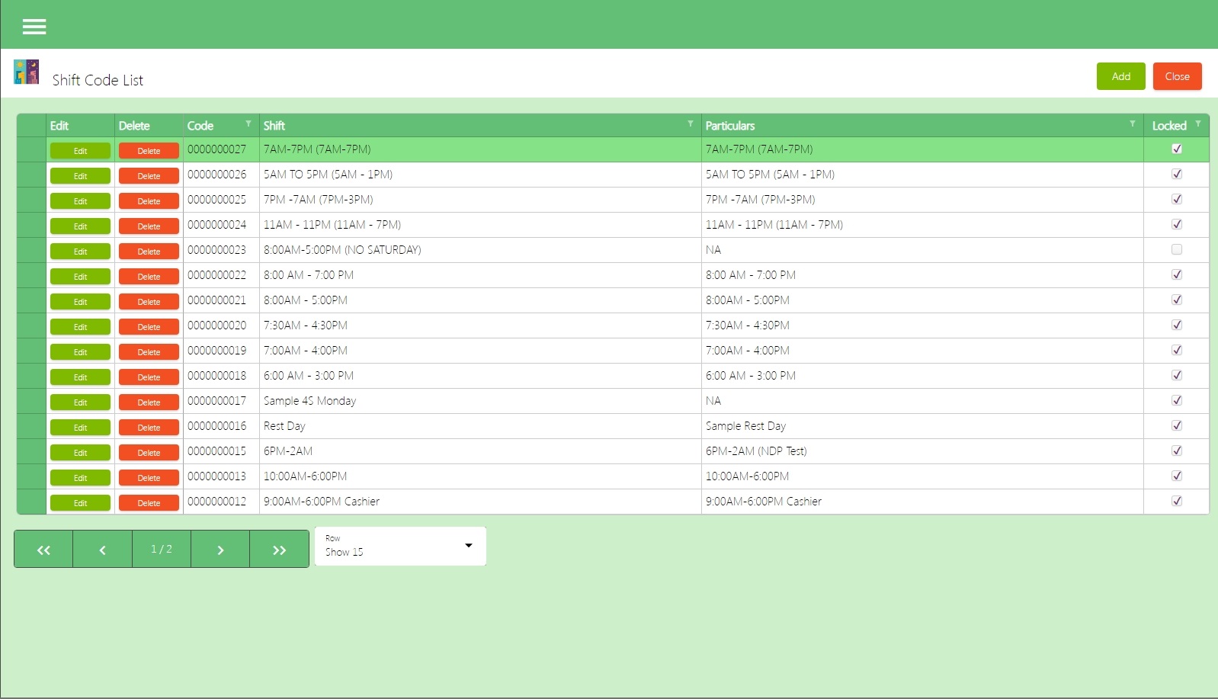Image resolution: width=1218 pixels, height=699 pixels.
Task: Toggle Locked checkbox for 8:00 AM - 7:00 PM
Action: (x=1177, y=274)
